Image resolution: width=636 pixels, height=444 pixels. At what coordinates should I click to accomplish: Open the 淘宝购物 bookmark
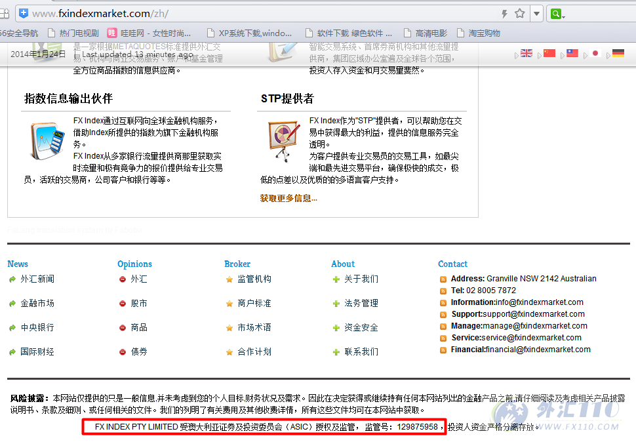tap(479, 33)
